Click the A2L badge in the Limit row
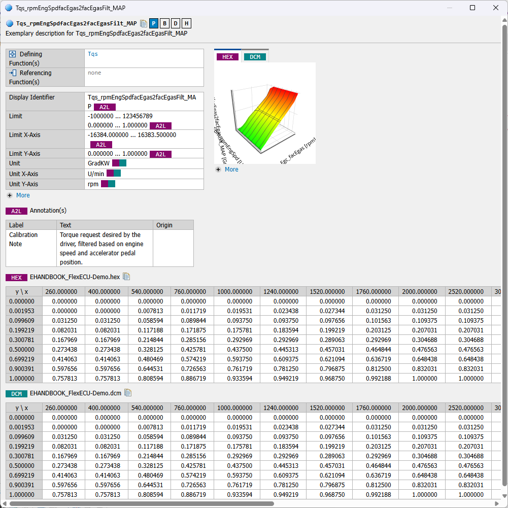This screenshot has height=508, width=508. (160, 126)
